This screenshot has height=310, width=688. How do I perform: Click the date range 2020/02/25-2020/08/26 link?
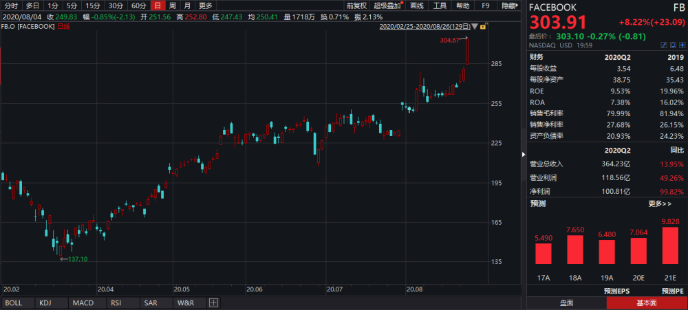point(424,27)
